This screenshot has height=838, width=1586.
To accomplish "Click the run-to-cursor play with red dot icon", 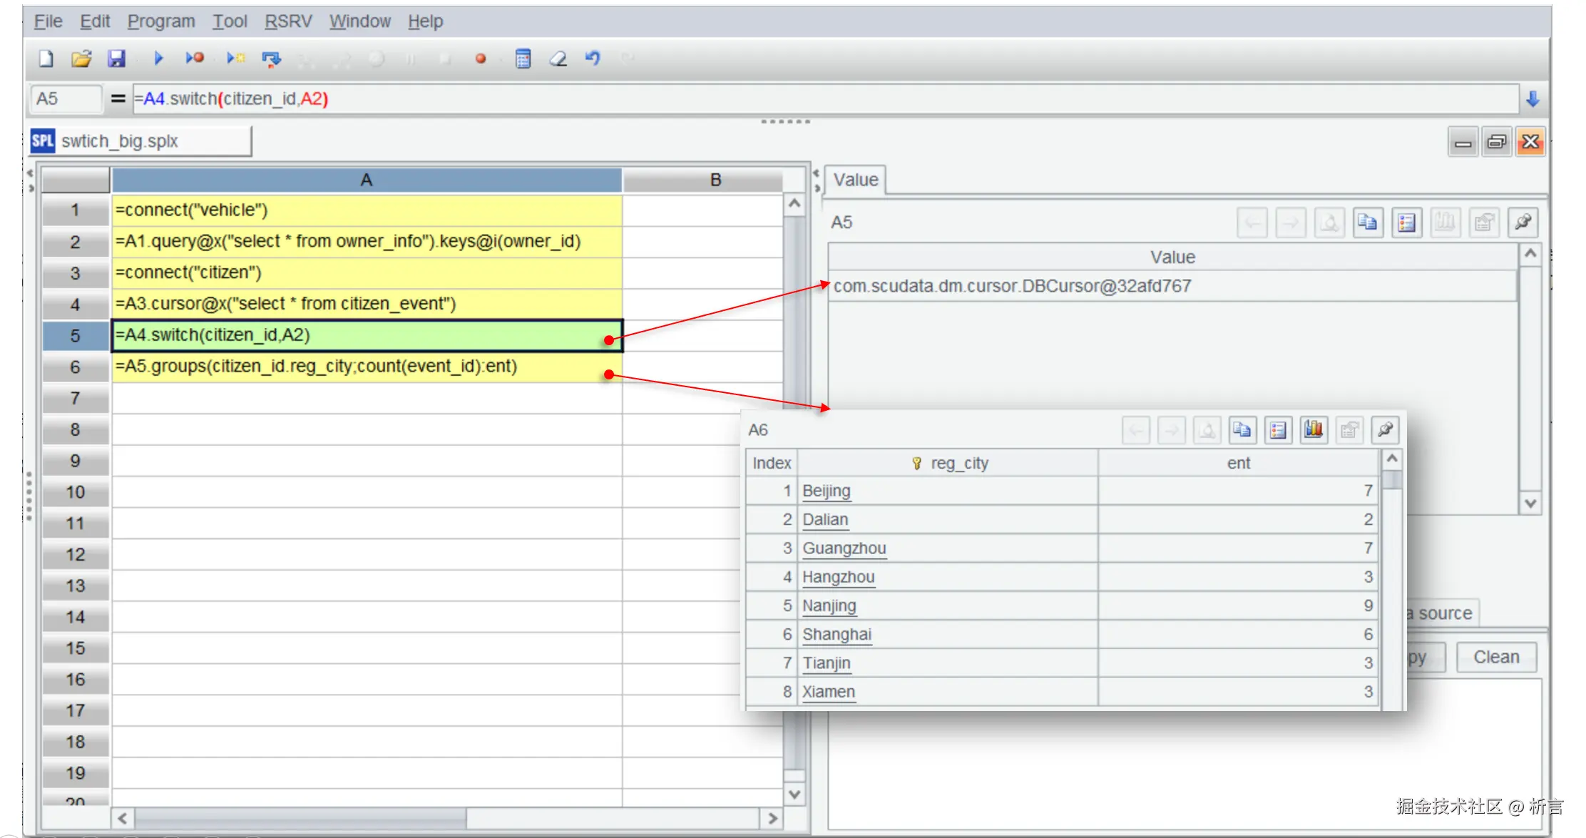I will click(194, 58).
